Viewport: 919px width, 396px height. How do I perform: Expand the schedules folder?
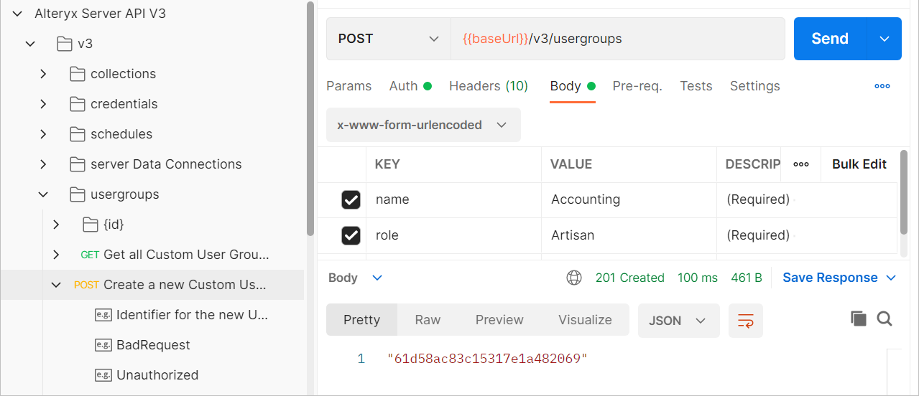point(43,134)
